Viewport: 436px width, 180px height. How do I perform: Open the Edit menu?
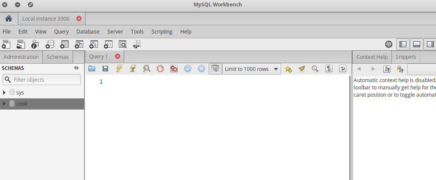coord(23,31)
